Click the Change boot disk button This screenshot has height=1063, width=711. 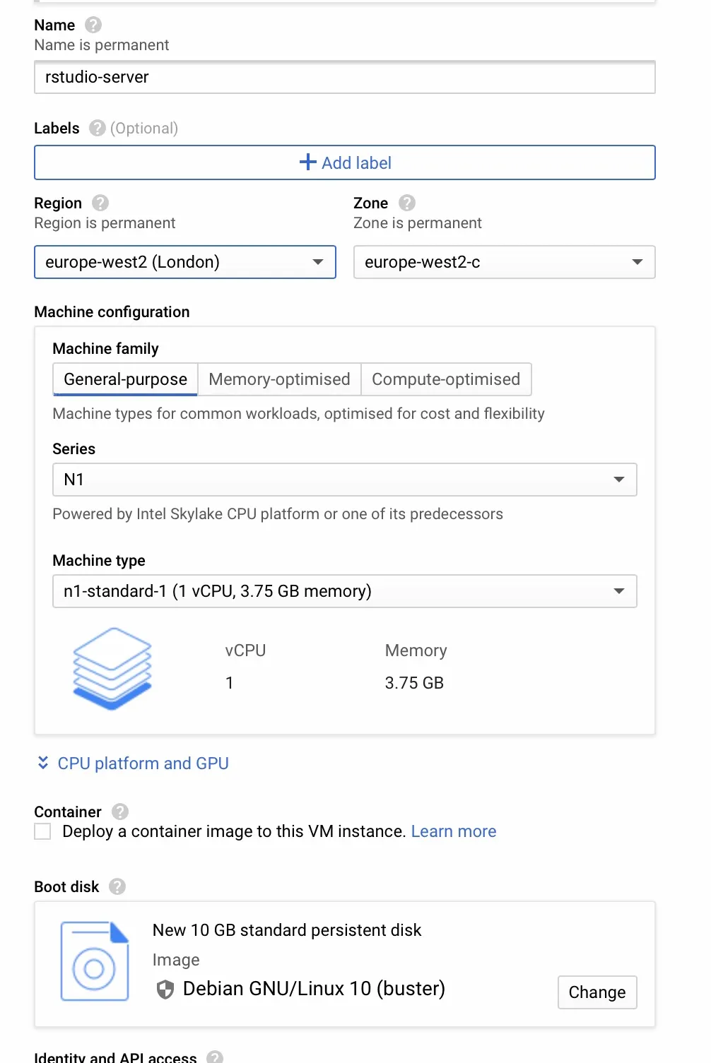tap(597, 992)
